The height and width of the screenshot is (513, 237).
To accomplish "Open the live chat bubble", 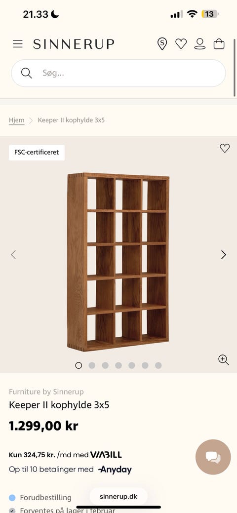I will coord(213,457).
